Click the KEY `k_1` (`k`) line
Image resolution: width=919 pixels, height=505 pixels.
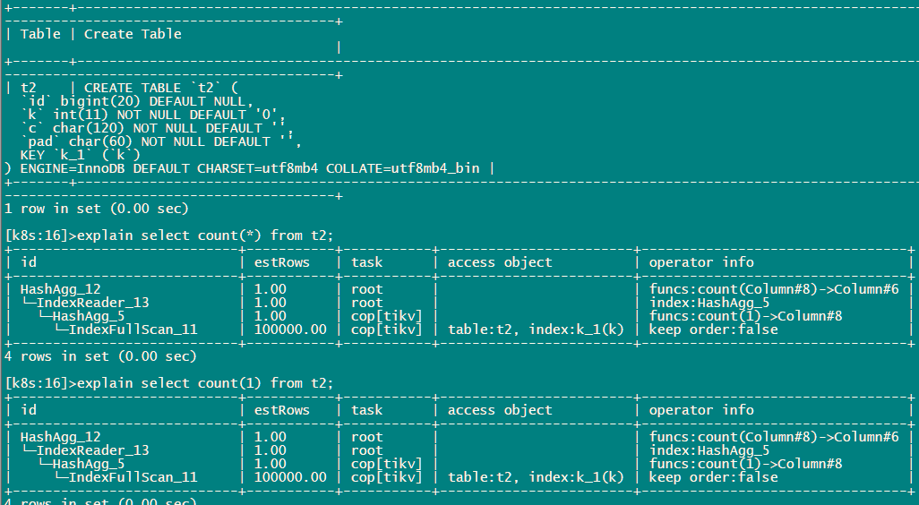81,155
